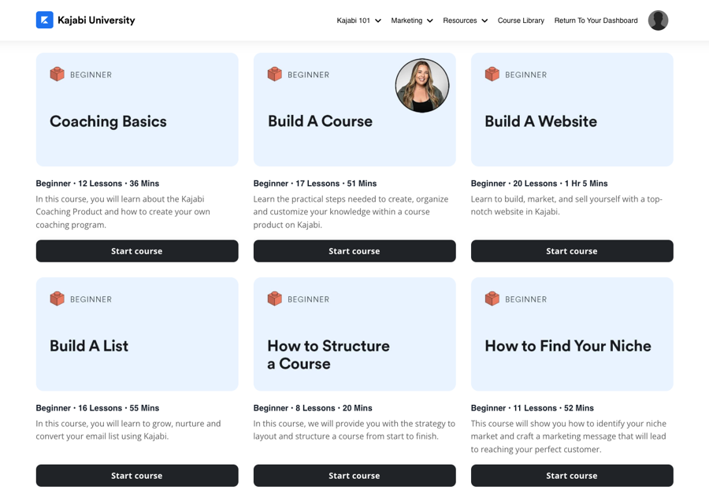Screen dimensions: 709x501
Task: Click the cube icon on Build A List card
Action: point(57,299)
